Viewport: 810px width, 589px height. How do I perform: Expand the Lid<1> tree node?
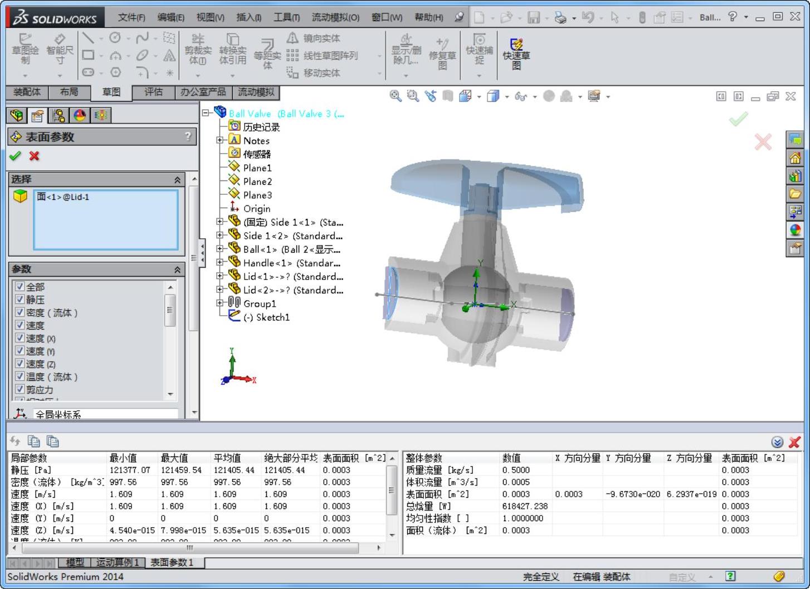tap(220, 276)
